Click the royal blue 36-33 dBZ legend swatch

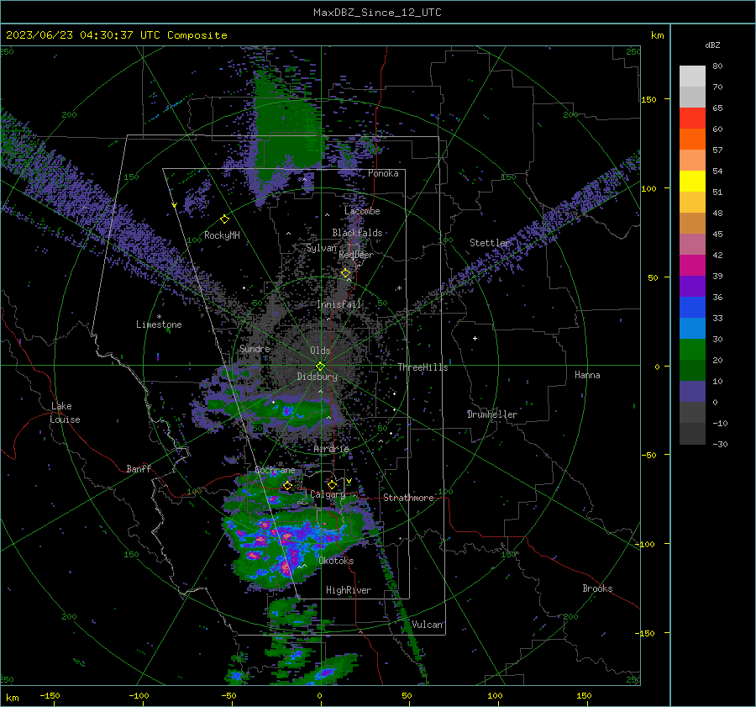point(692,307)
